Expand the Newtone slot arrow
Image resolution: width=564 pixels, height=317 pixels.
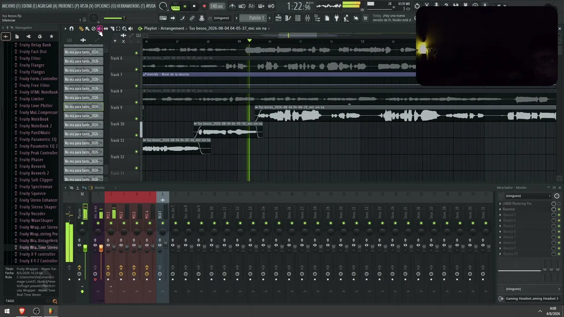point(500,210)
